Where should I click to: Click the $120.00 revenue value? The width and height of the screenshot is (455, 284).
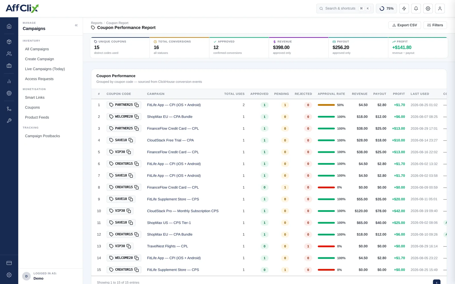361,211
